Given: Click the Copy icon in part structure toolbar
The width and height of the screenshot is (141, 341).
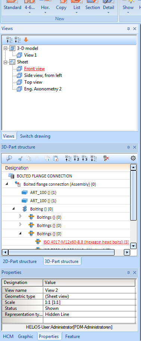Looking at the screenshot, I should coord(29,158).
